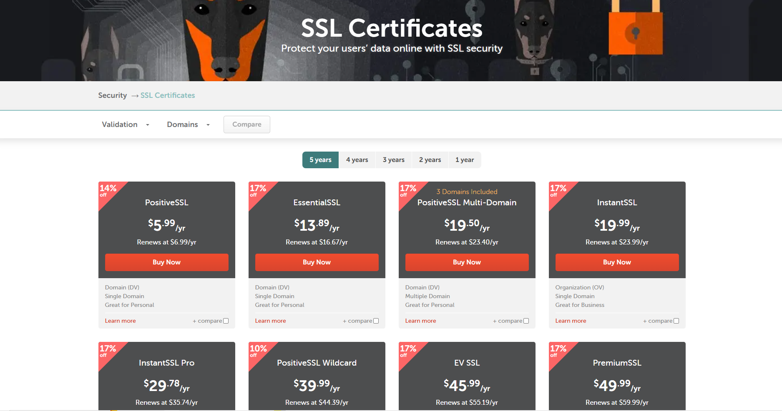
Task: Click the orange padlock graphic in banner
Action: pos(636,27)
